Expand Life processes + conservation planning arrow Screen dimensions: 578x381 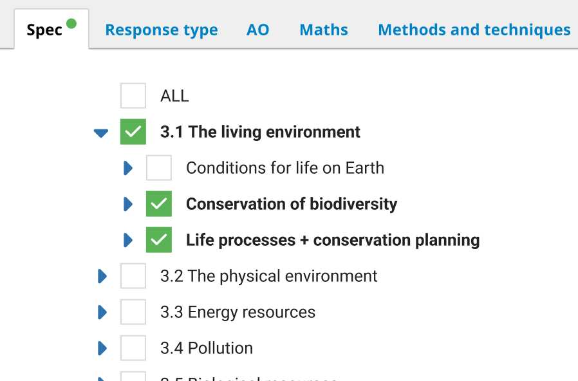tap(127, 240)
